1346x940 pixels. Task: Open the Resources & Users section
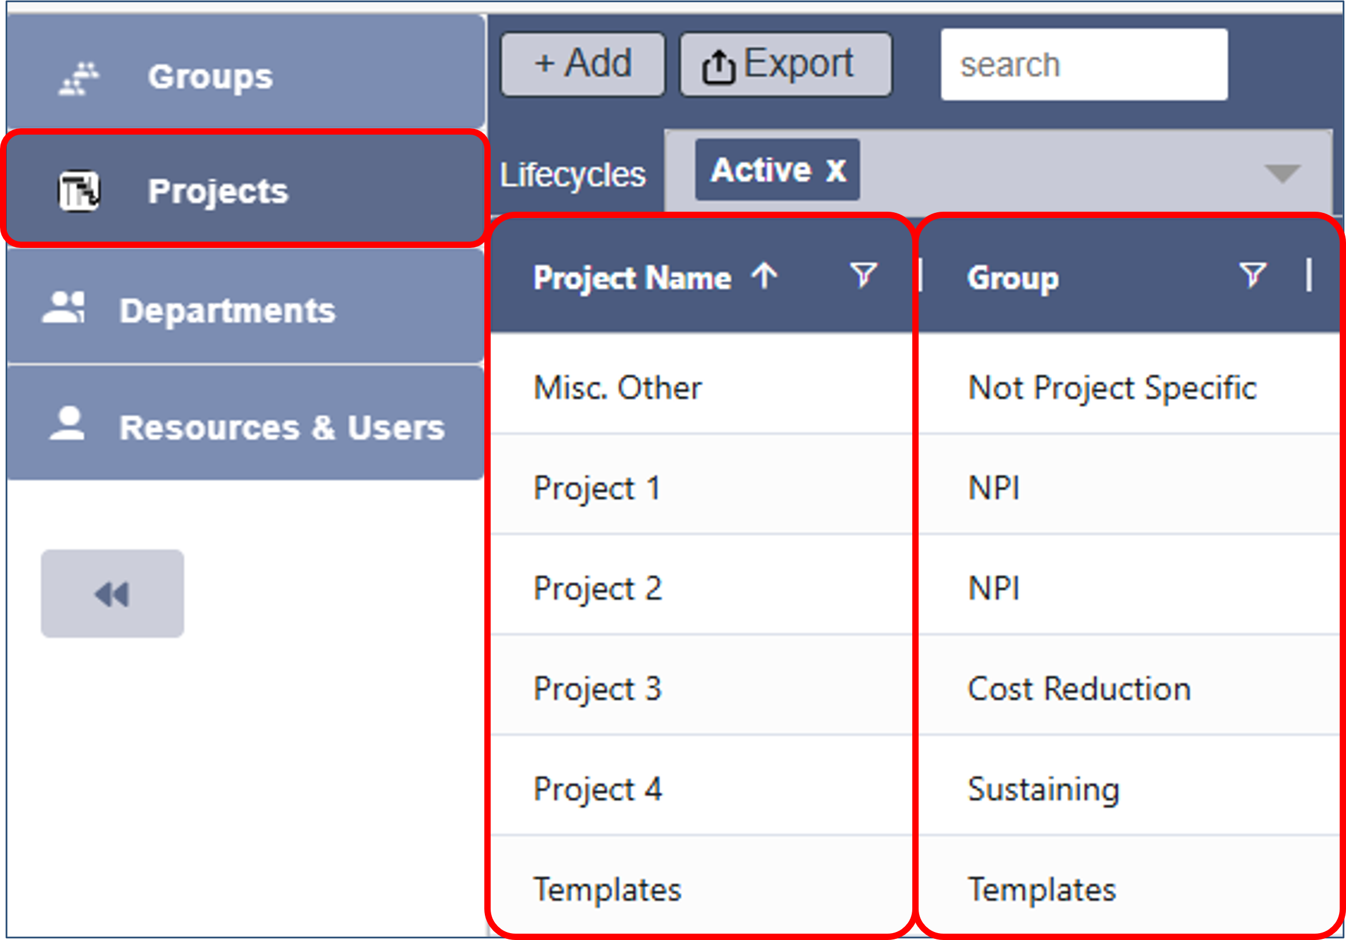point(281,427)
